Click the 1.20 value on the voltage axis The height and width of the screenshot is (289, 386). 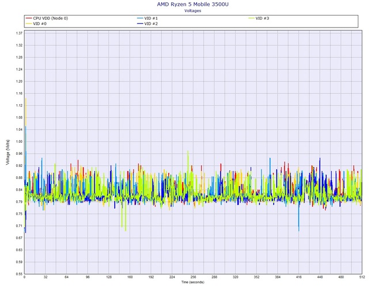coord(19,81)
